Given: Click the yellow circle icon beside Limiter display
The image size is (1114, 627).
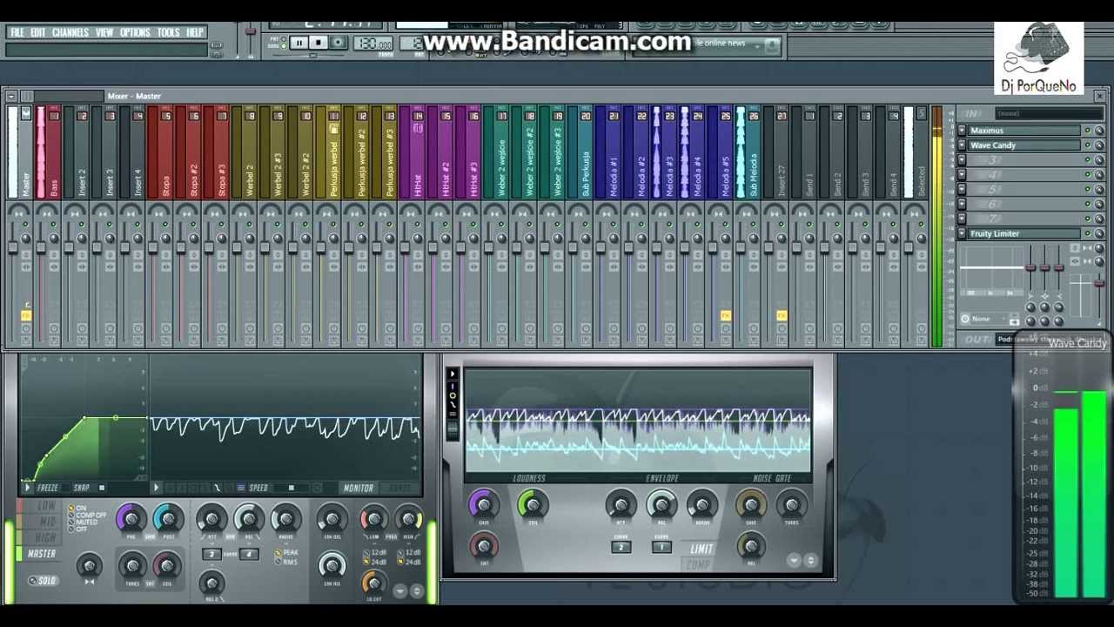Looking at the screenshot, I should [452, 395].
